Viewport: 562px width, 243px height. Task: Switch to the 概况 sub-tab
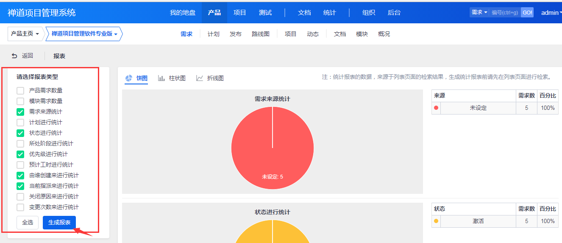click(384, 34)
